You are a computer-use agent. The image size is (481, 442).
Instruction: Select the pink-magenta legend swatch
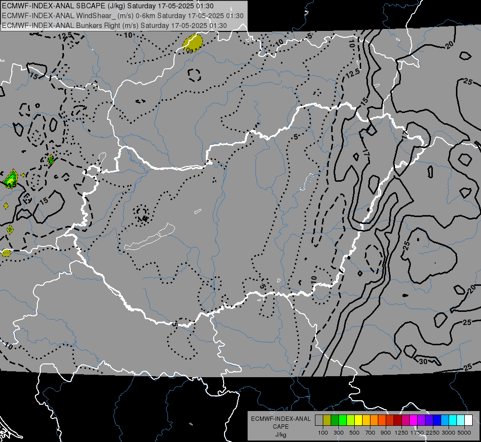(x=405, y=420)
